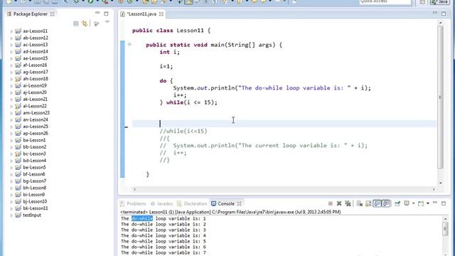Click Remove Launch icon in Console toolbar
The height and width of the screenshot is (256, 455).
(339, 203)
